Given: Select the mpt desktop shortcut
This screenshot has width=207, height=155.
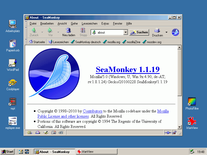Looking at the screenshot, I should (x=13, y=104).
